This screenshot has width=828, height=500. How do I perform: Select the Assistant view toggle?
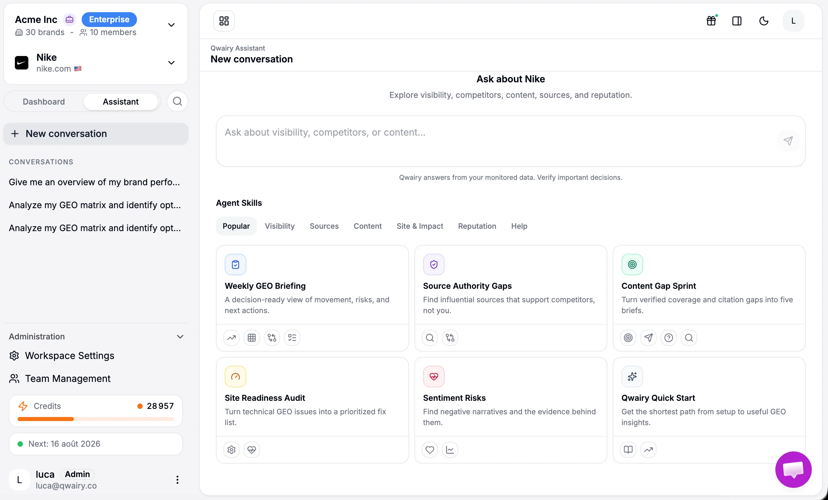click(121, 102)
